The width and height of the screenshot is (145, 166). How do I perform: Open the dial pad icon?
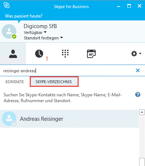tap(65, 54)
